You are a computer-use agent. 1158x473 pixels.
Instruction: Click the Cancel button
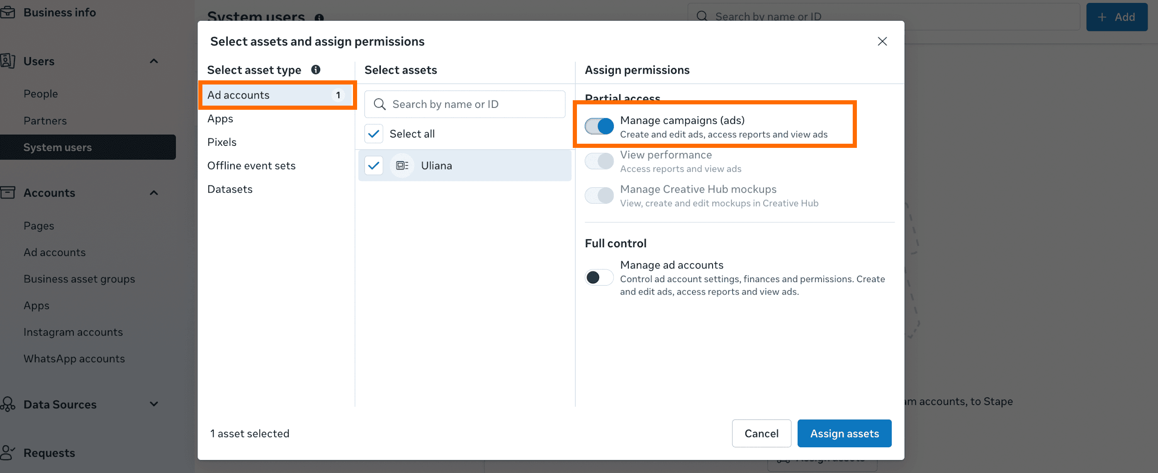[x=761, y=433]
